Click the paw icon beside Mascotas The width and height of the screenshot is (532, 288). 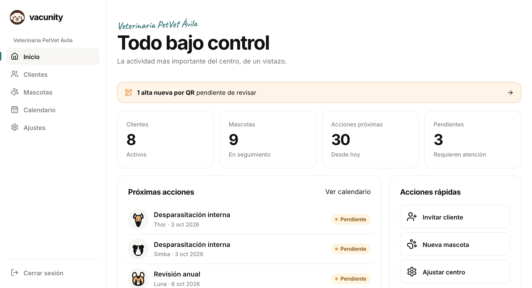pos(15,92)
